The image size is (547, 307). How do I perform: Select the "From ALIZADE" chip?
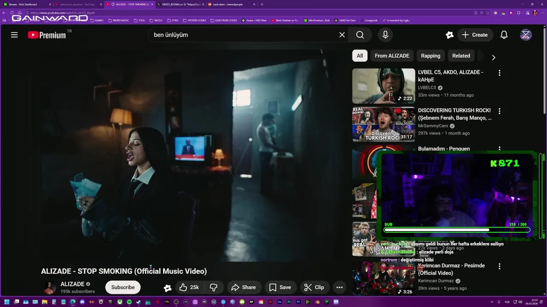tap(392, 56)
